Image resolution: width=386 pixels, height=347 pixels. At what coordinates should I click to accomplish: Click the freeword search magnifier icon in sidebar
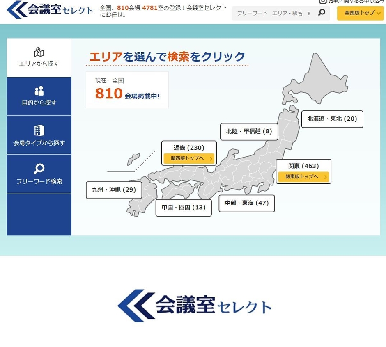(x=39, y=169)
